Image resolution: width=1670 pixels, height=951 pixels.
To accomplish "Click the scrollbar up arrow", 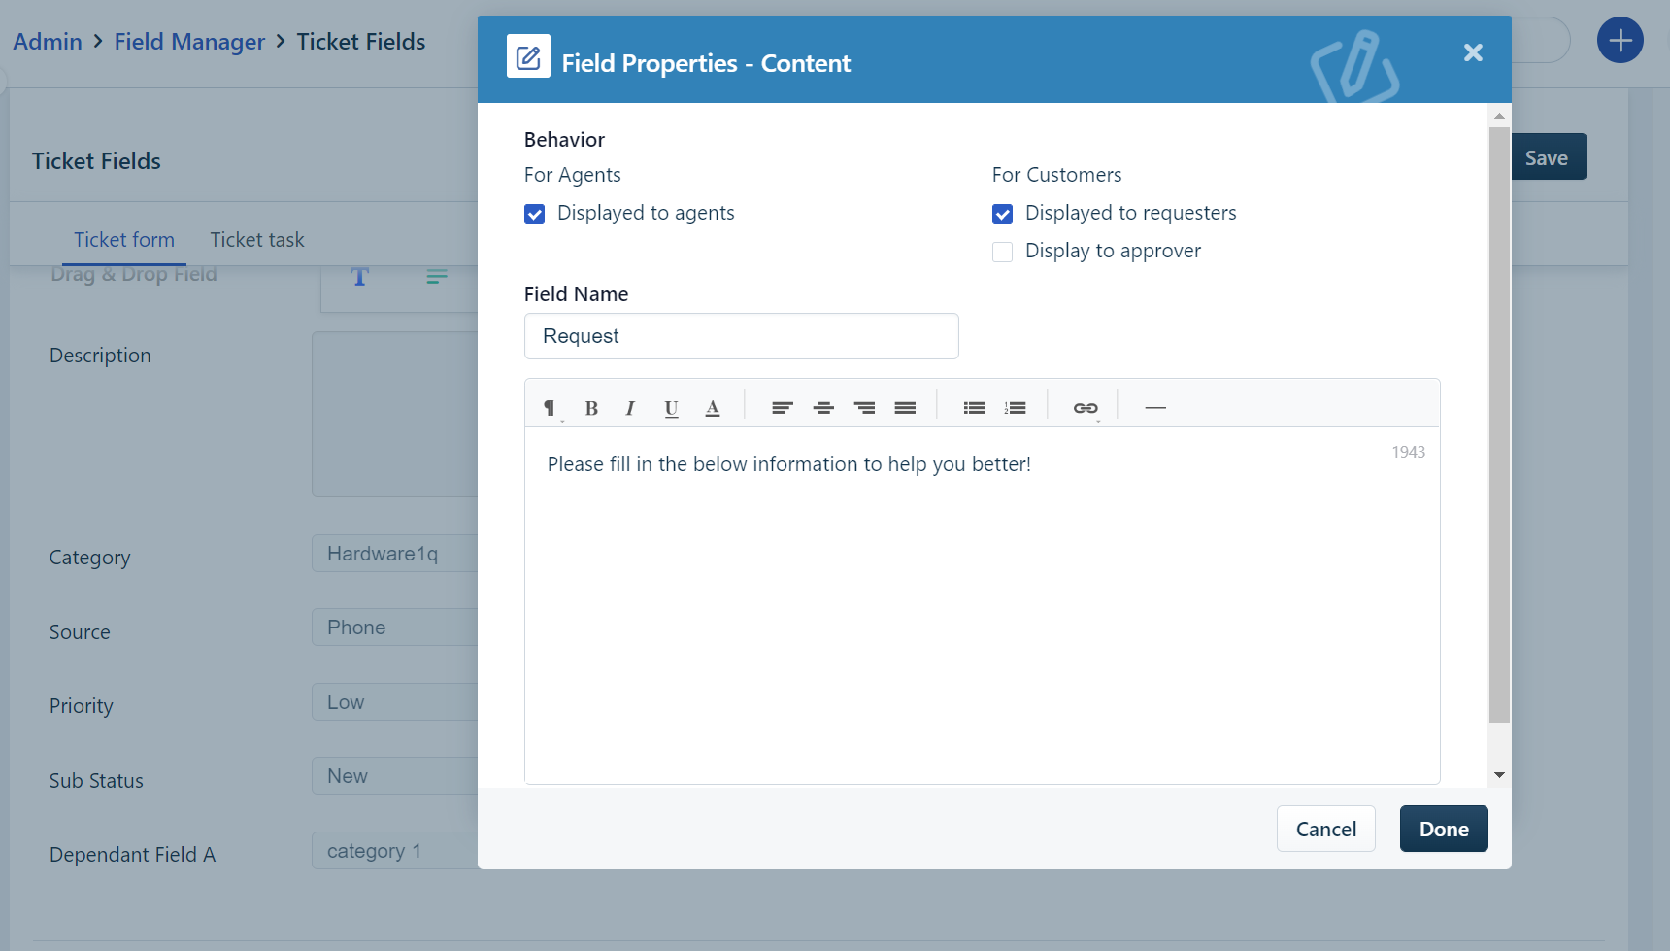I will pyautogui.click(x=1499, y=116).
